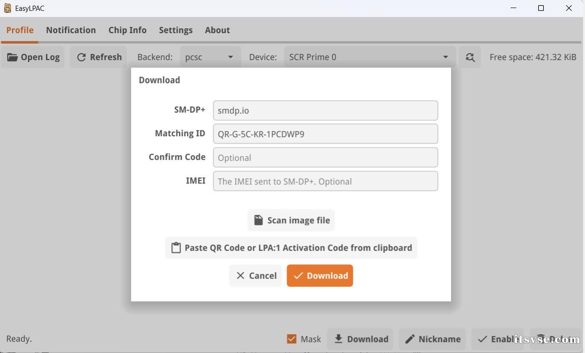The image size is (585, 353).
Task: Close the EasyLPAC window
Action: [569, 9]
